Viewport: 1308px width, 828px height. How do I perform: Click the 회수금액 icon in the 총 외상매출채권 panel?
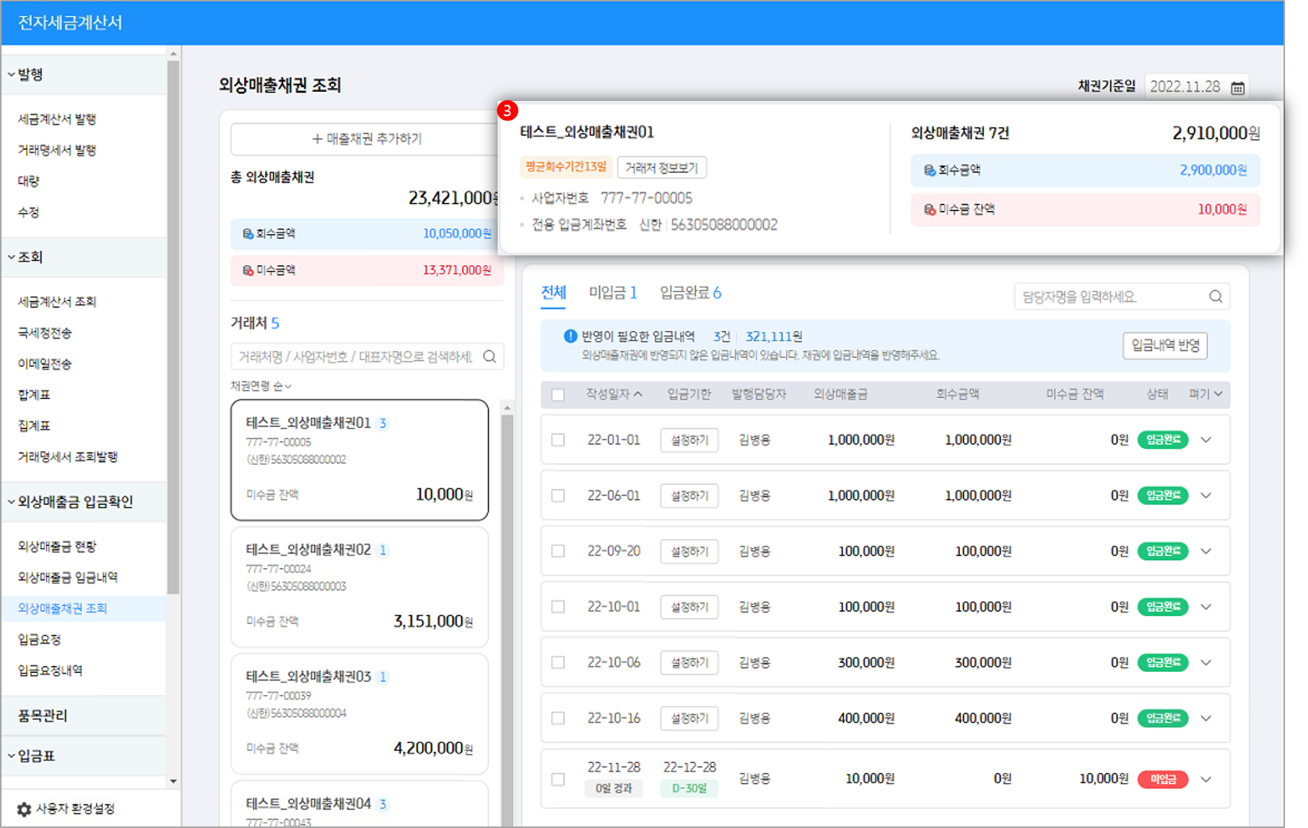point(248,234)
